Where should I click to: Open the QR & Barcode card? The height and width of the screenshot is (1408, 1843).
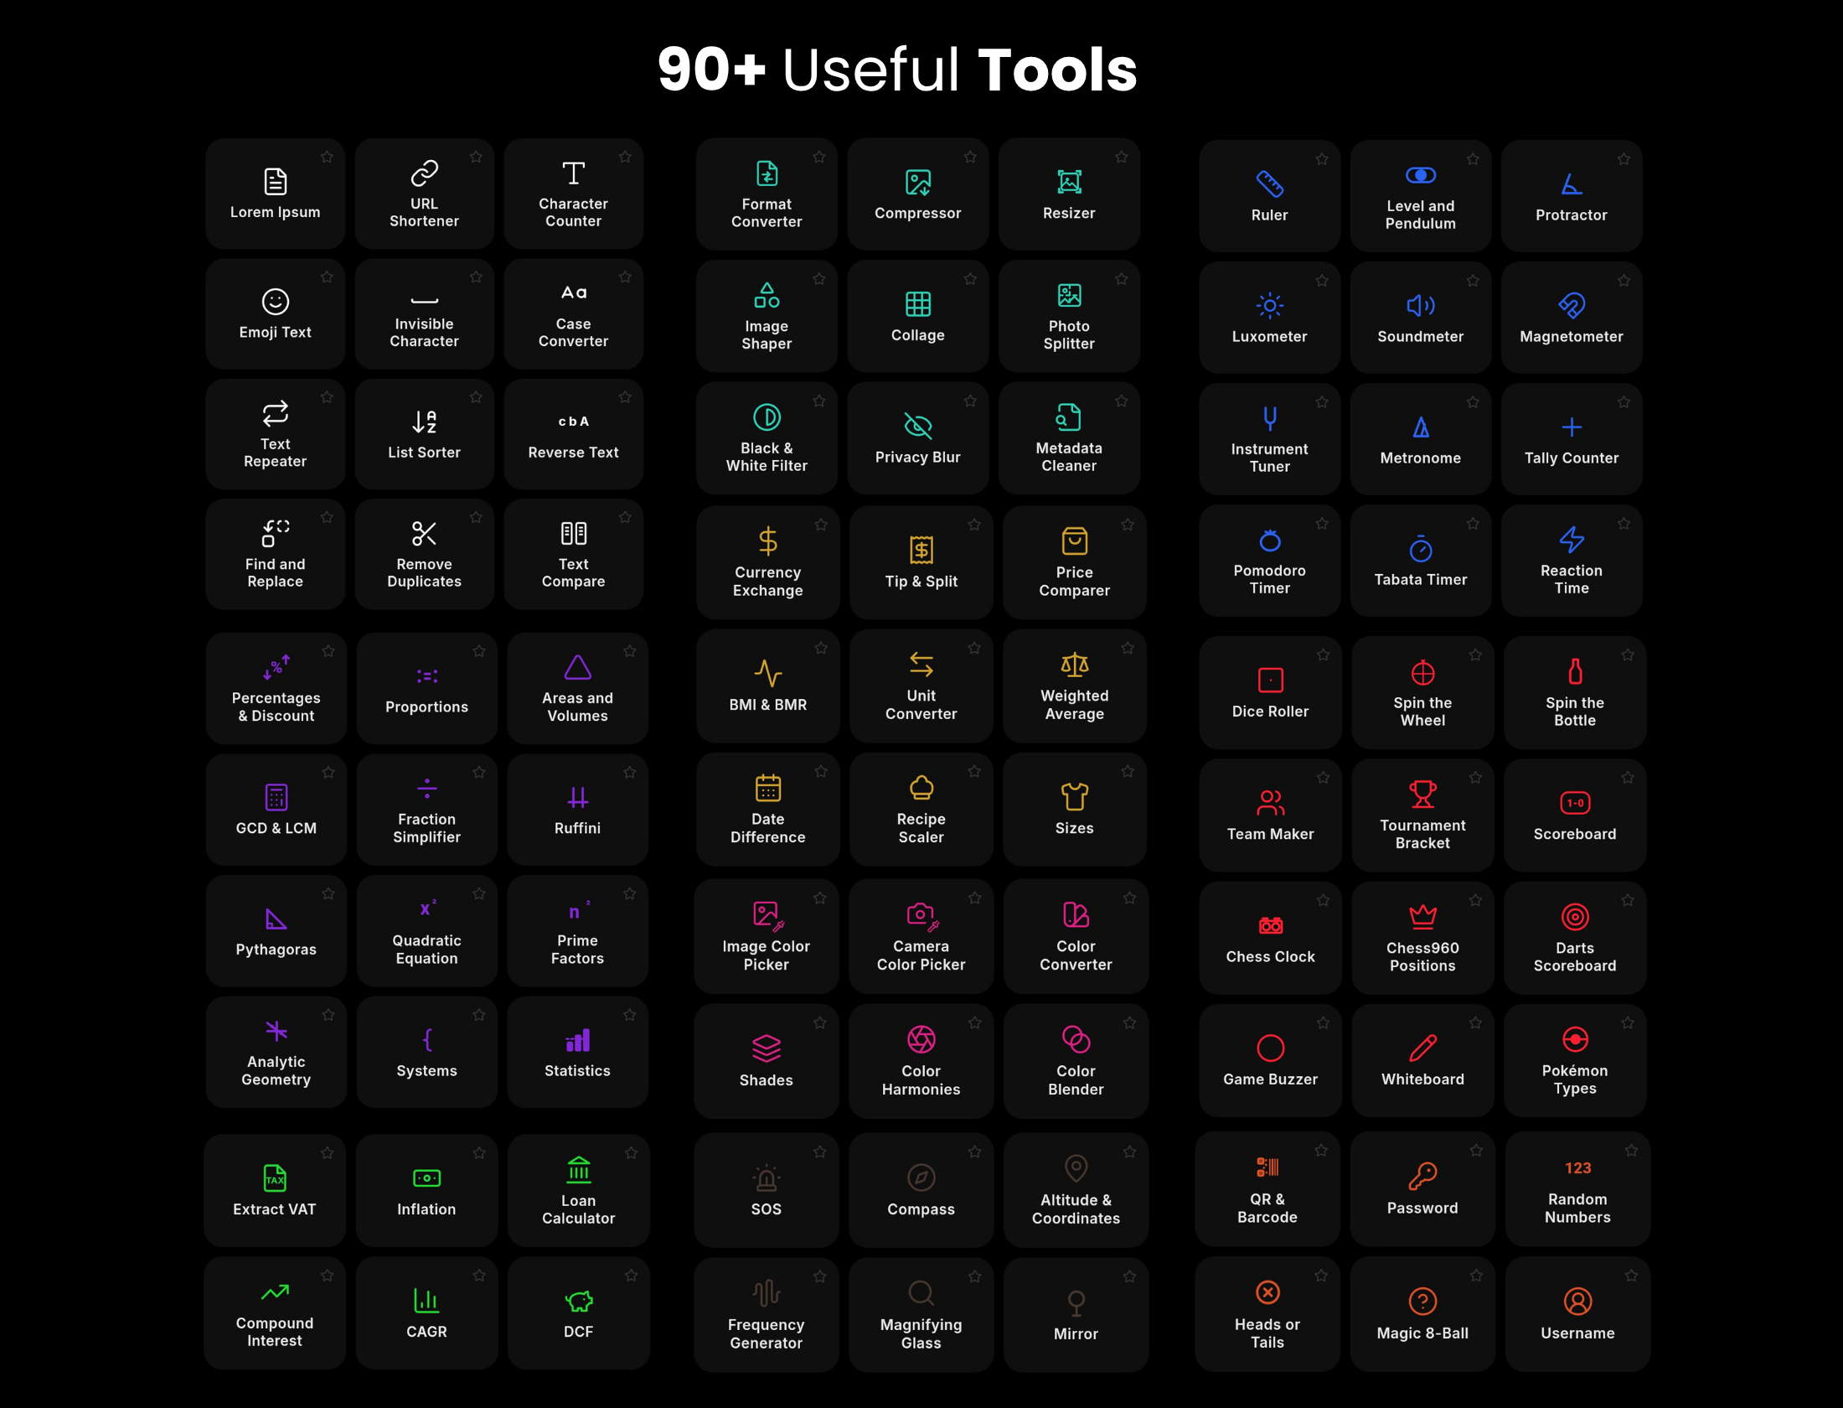(x=1267, y=1188)
